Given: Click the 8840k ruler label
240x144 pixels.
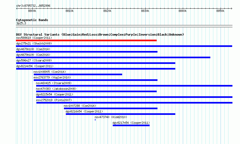Looking at the screenshot, I should coord(183,11).
